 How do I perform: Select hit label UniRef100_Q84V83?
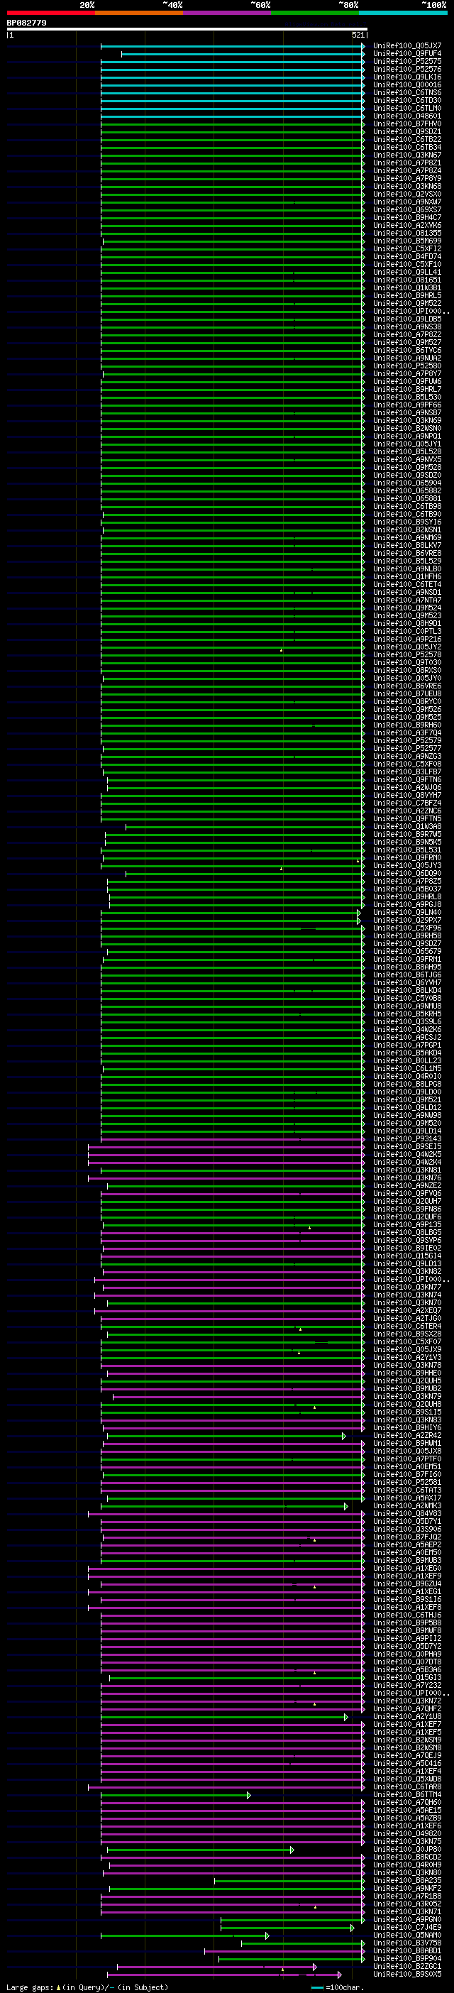point(408,1513)
